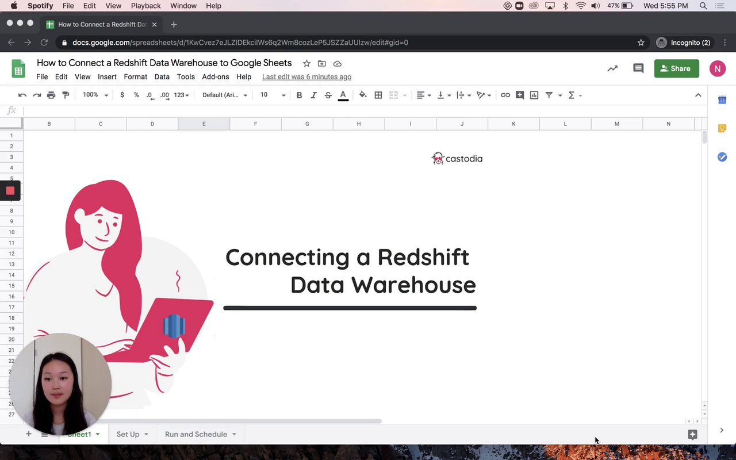Reload the browser page
This screenshot has width=736, height=460.
tap(44, 43)
